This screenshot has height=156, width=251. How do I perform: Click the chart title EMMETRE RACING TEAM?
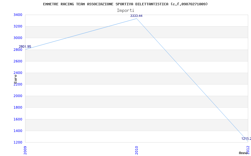(125, 4)
